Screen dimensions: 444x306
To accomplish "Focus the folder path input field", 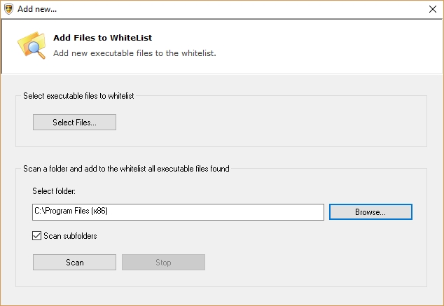I will (210, 212).
